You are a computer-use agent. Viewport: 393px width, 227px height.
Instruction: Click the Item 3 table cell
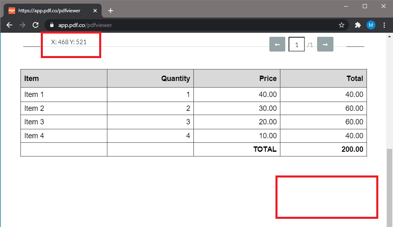64,122
